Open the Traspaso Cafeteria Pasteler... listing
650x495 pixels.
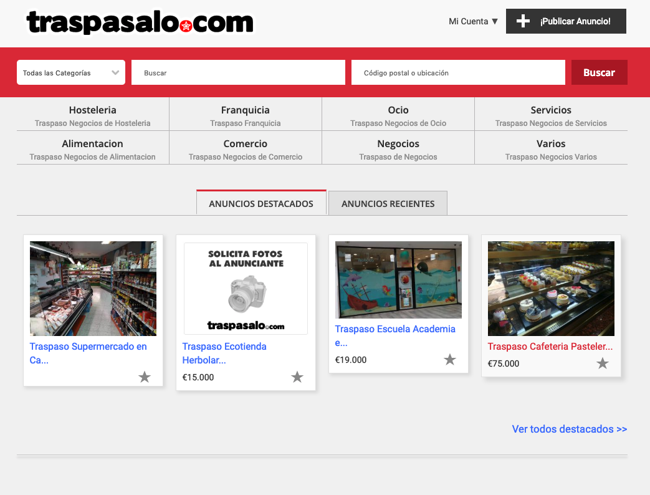550,346
